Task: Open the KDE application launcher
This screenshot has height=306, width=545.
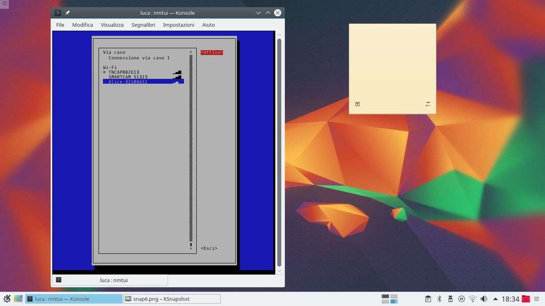Action: (x=7, y=299)
